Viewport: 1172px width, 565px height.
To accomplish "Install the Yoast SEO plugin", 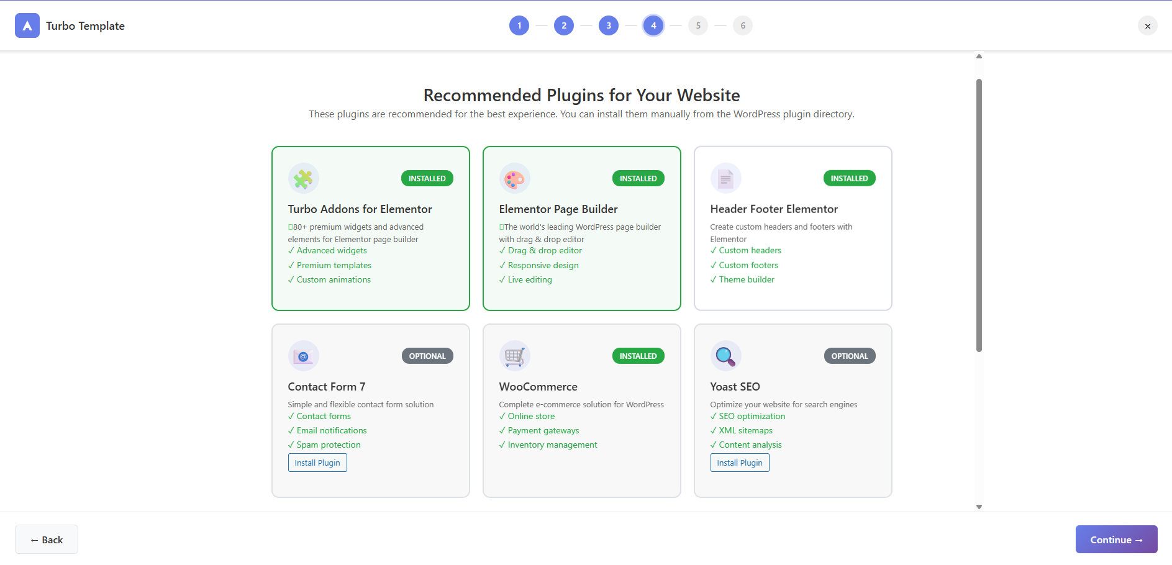I will tap(740, 463).
